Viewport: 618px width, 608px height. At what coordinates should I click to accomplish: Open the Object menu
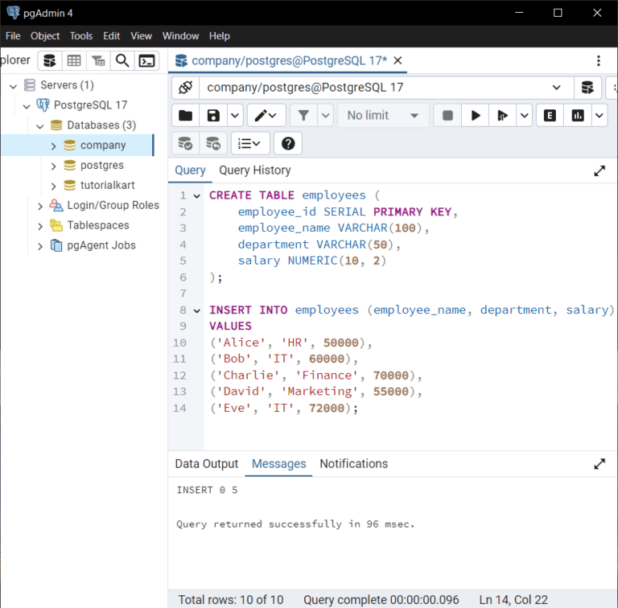(45, 36)
